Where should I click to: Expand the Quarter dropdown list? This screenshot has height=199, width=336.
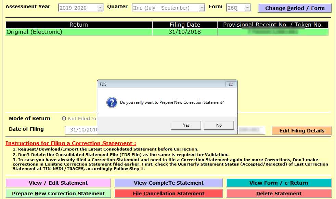202,8
